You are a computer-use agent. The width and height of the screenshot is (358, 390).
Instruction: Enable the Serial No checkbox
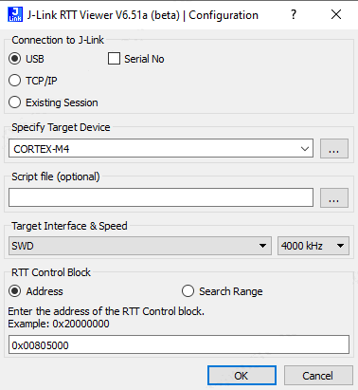point(114,59)
